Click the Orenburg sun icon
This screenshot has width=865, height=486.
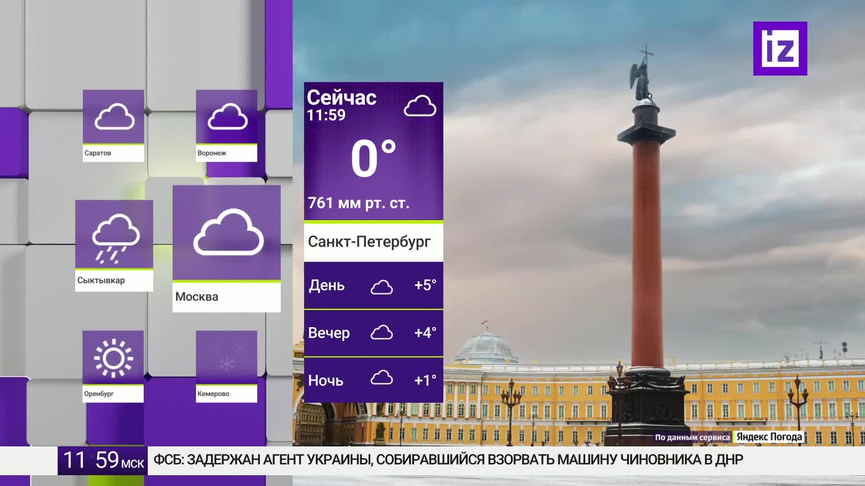coord(114,358)
